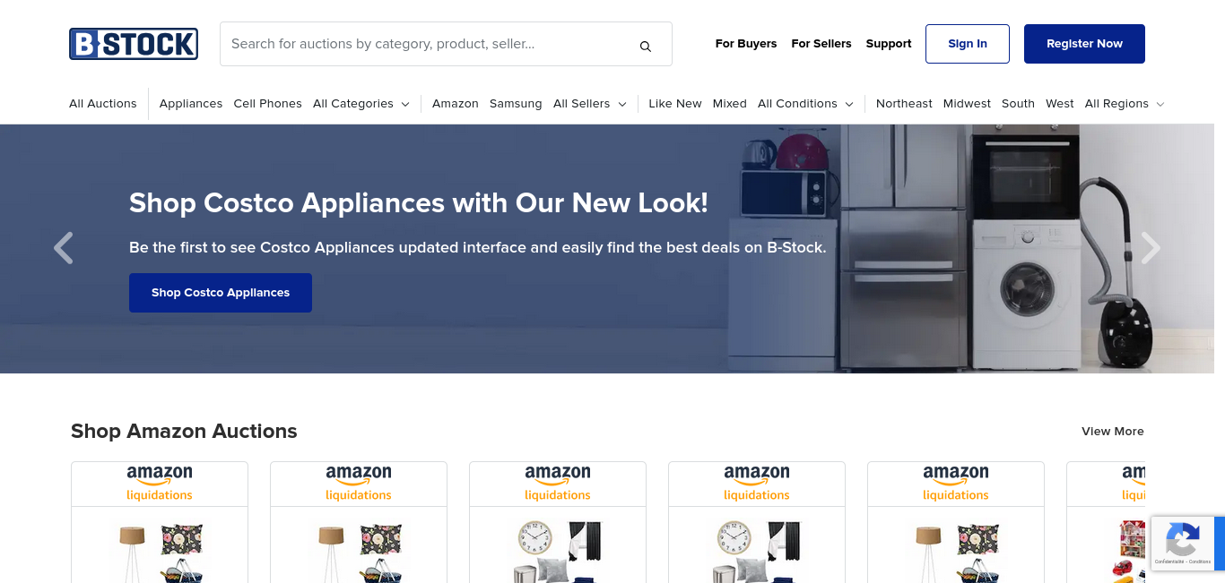Screen dimensions: 1225x583
Task: Click the Sign In button
Action: [x=968, y=44]
